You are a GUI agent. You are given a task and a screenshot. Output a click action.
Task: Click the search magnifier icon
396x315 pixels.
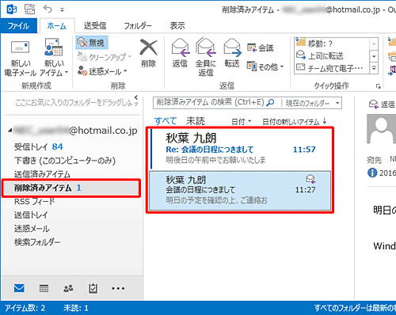[x=270, y=103]
